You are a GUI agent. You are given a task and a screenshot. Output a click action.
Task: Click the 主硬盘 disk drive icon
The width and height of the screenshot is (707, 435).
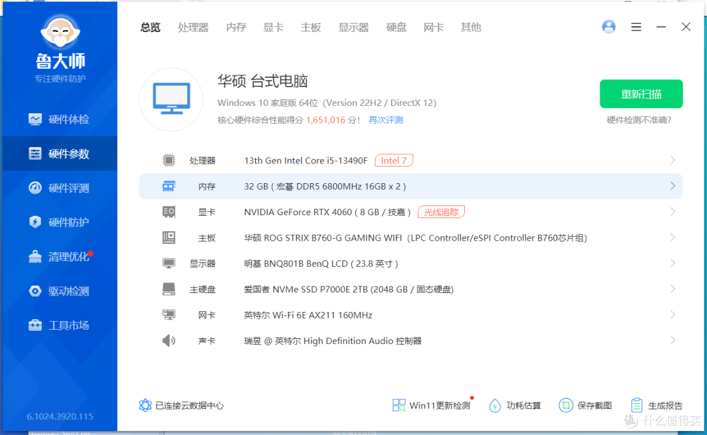point(169,289)
